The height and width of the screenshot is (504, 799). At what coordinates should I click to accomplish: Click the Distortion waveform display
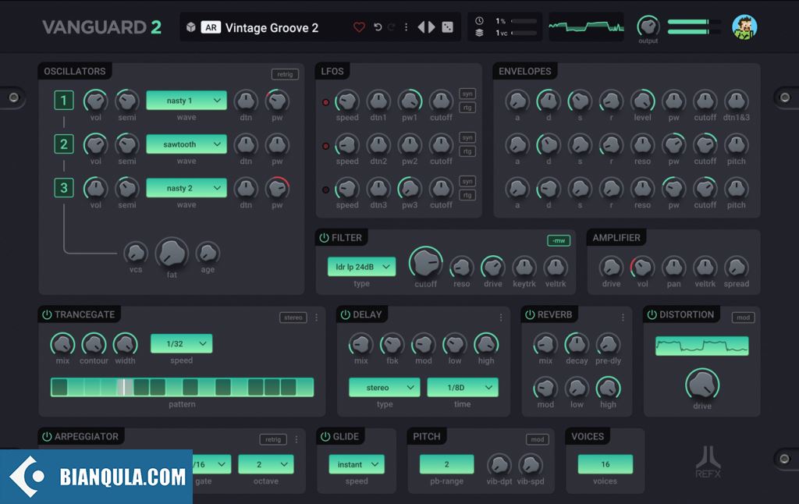(702, 346)
